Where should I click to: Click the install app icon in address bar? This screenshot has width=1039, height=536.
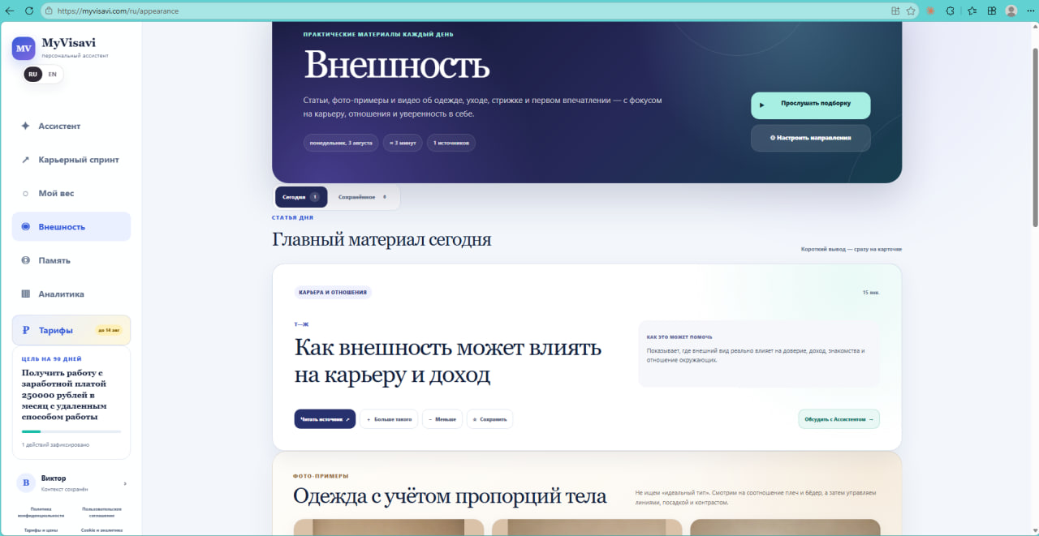(895, 11)
